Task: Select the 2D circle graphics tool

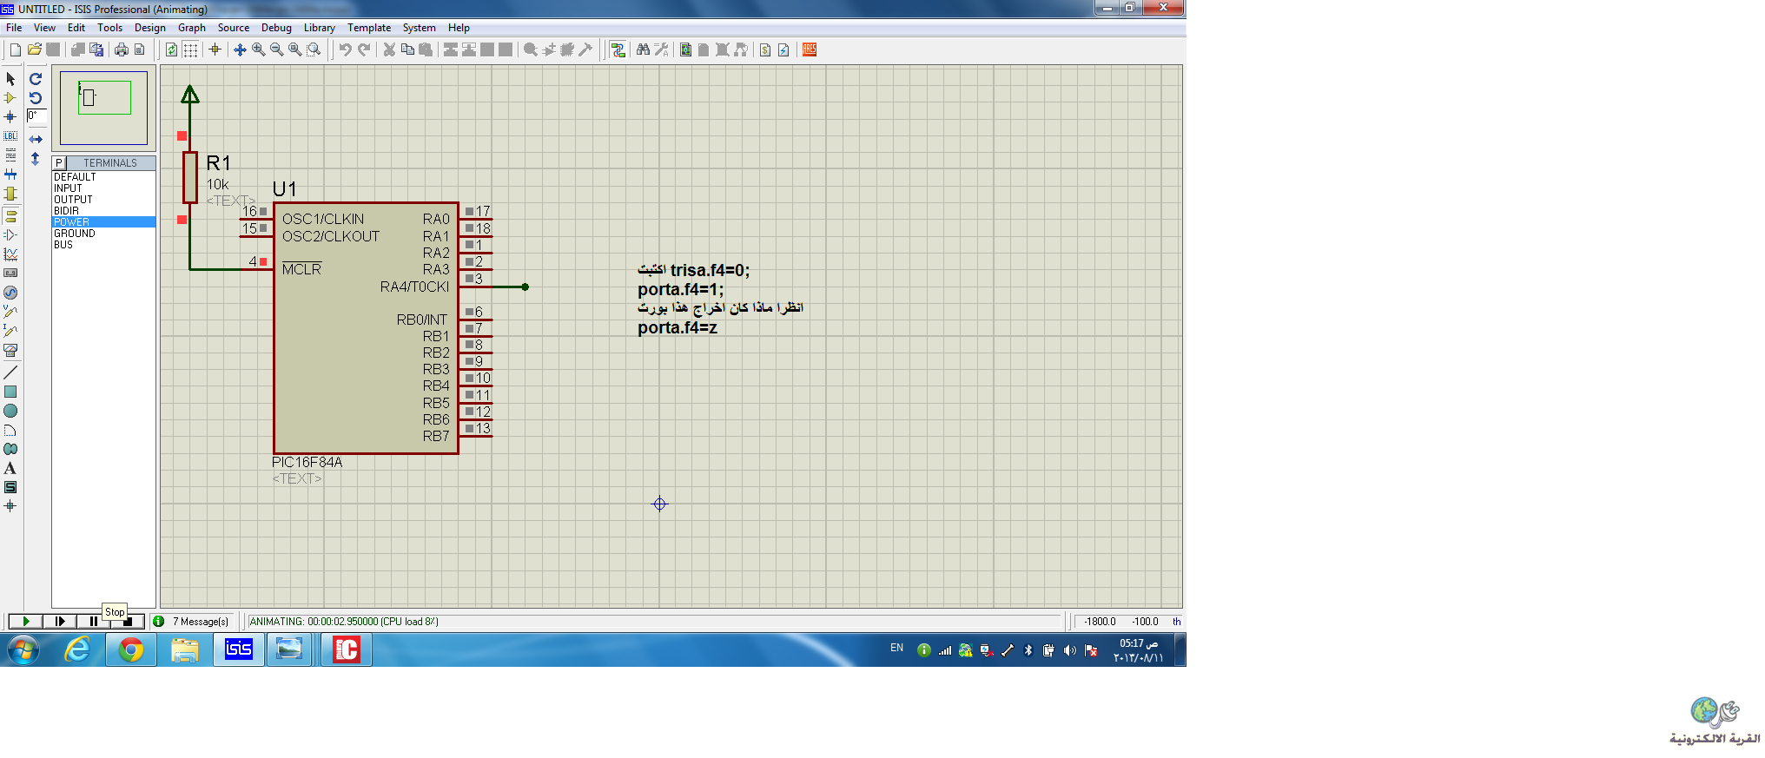Action: click(10, 411)
